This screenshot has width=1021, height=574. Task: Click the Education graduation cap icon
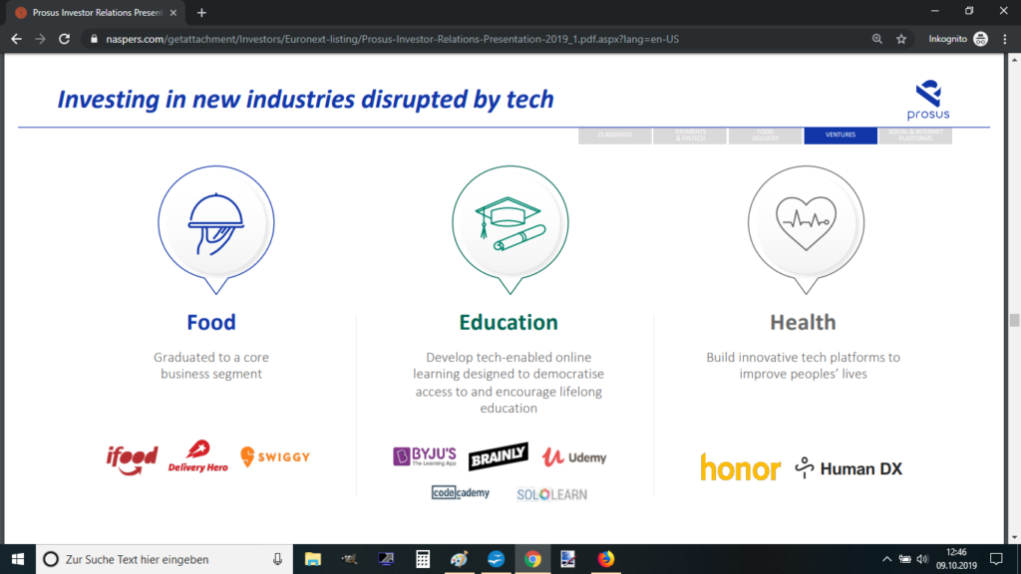510,229
